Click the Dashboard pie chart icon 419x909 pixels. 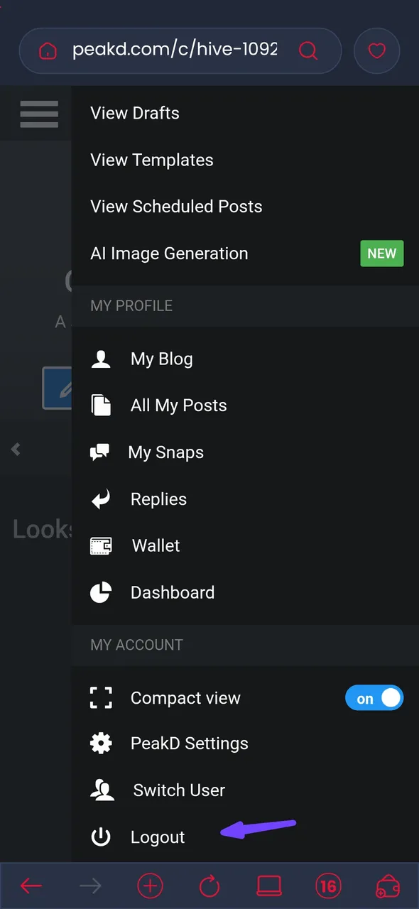pyautogui.click(x=101, y=592)
